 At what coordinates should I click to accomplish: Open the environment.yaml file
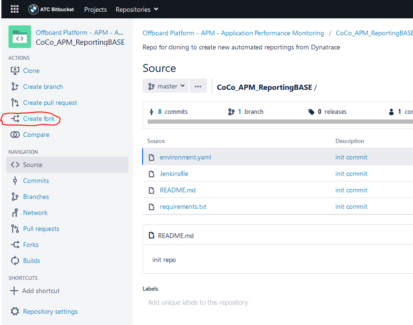pyautogui.click(x=184, y=157)
